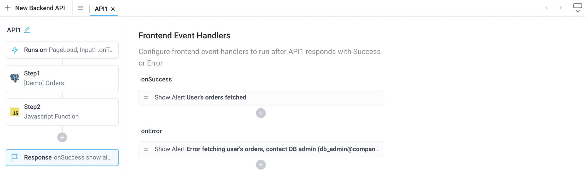Select the Step1 [Demo] Orders block
The height and width of the screenshot is (177, 585).
click(x=62, y=78)
